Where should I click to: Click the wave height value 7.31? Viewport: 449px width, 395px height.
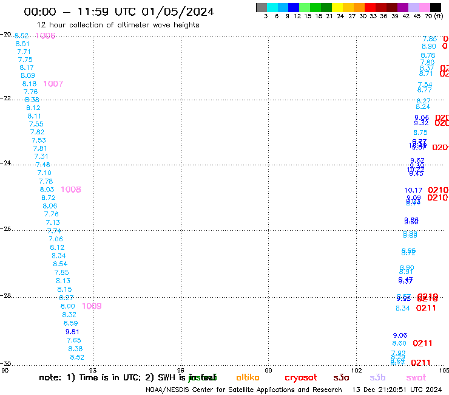(41, 157)
